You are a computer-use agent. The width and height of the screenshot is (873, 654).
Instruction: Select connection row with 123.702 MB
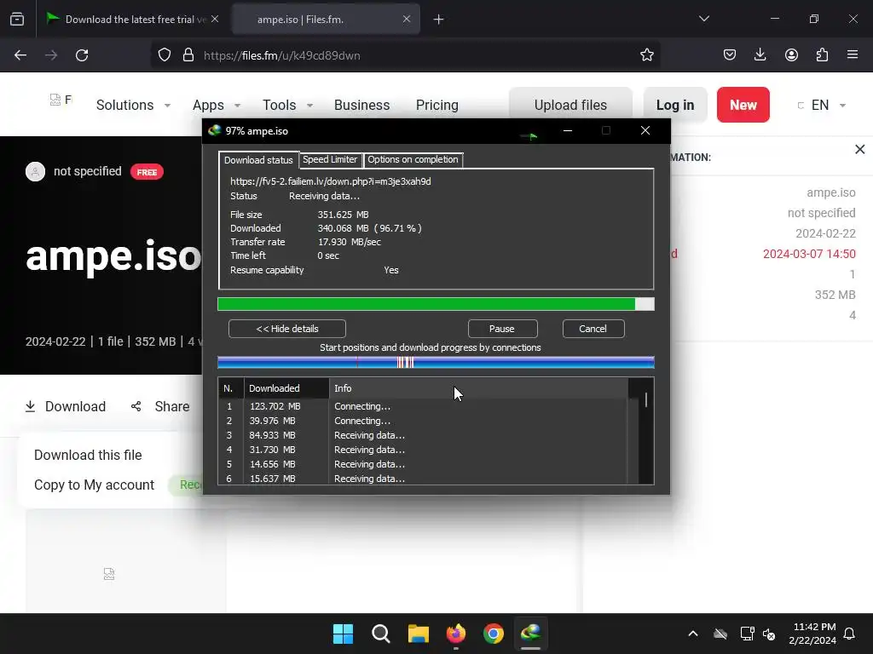coord(423,406)
